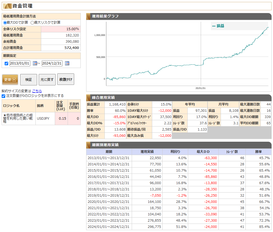
Task: Click the 運用実績 column header
Action: coord(147,151)
